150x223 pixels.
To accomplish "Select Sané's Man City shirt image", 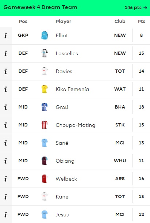I will click(45, 143).
